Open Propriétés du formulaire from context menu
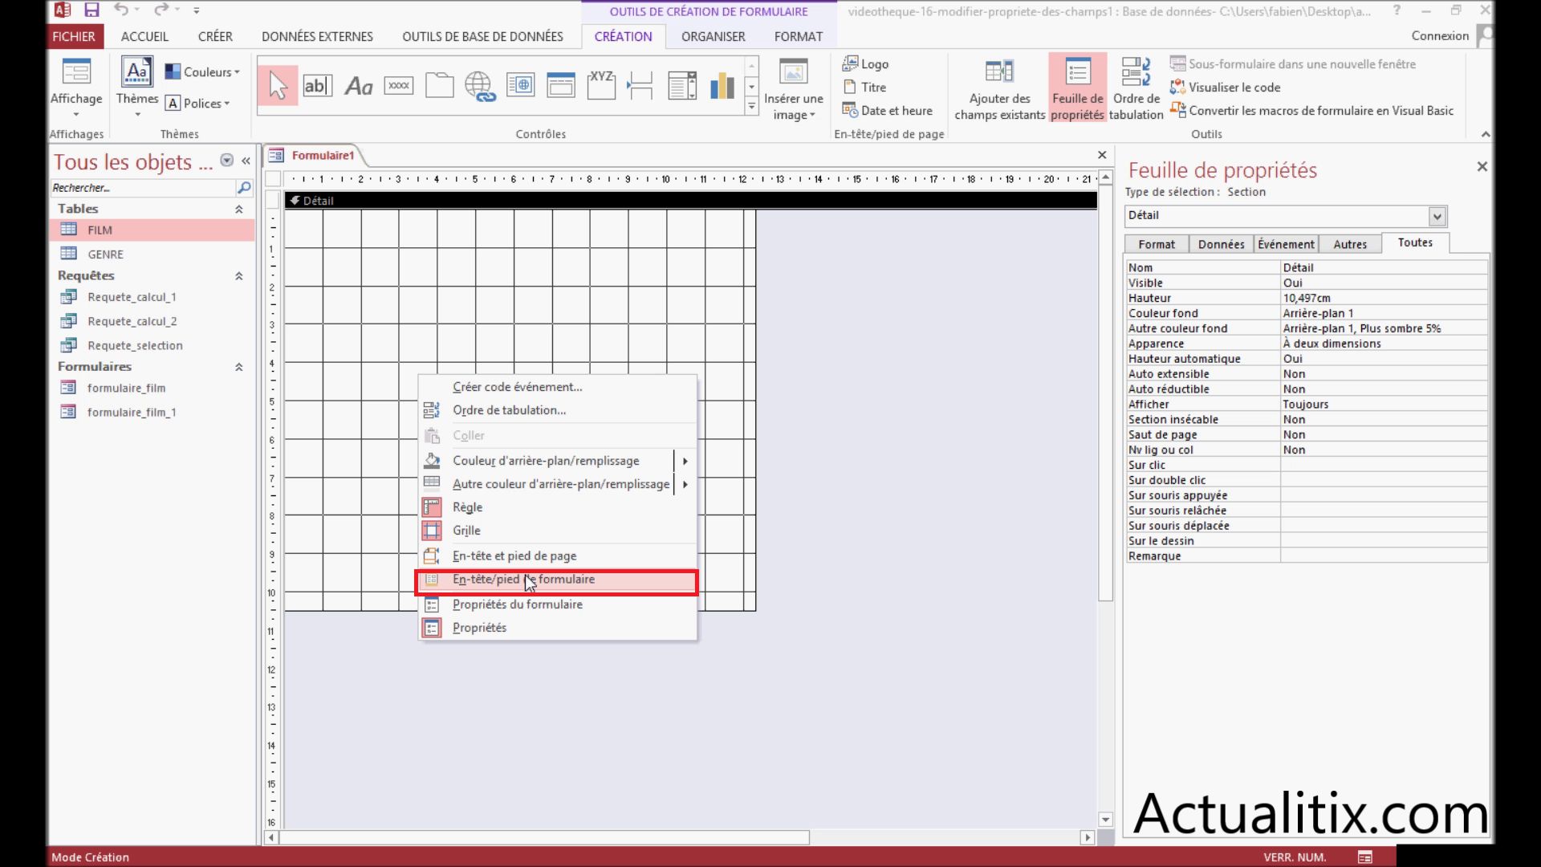 [x=557, y=604]
